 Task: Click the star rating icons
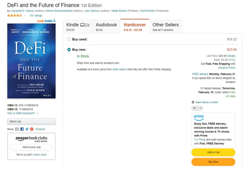[x=15, y=16]
